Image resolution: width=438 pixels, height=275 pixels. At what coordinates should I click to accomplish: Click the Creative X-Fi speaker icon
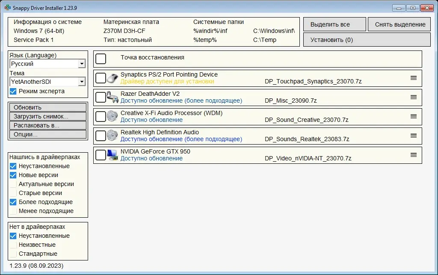point(112,116)
